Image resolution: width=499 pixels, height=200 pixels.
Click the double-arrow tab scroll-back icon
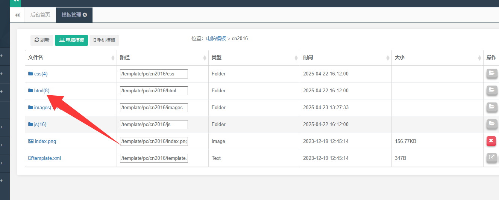click(17, 15)
